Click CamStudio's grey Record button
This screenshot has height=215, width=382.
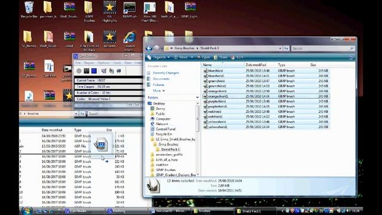79,71
